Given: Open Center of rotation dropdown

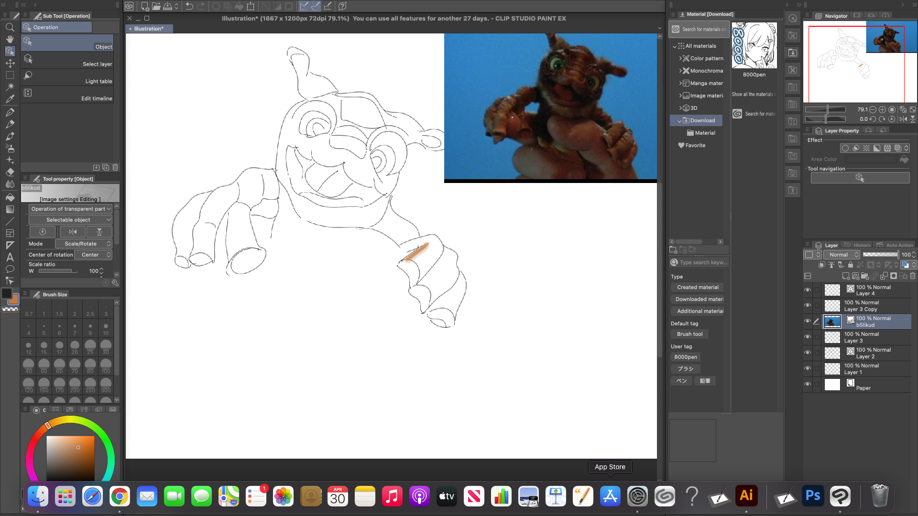Looking at the screenshot, I should pyautogui.click(x=93, y=255).
